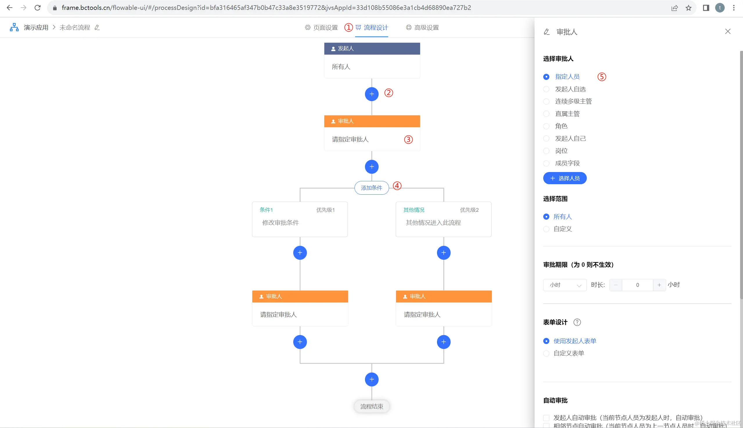
Task: Increase duration with the plus stepper
Action: click(x=659, y=285)
